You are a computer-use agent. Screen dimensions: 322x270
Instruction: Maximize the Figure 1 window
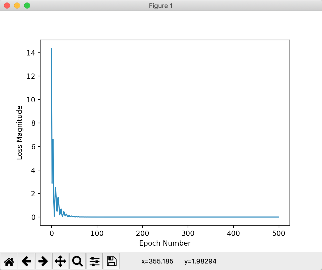[27, 6]
